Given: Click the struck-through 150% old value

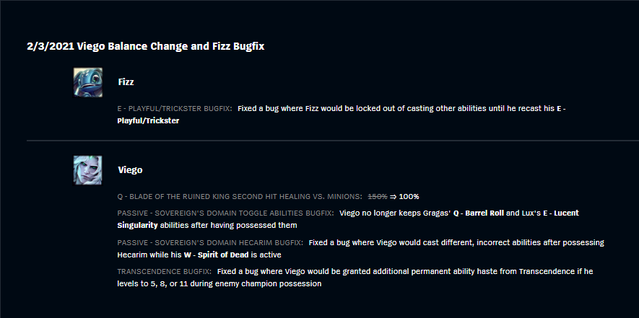Looking at the screenshot, I should click(x=378, y=197).
